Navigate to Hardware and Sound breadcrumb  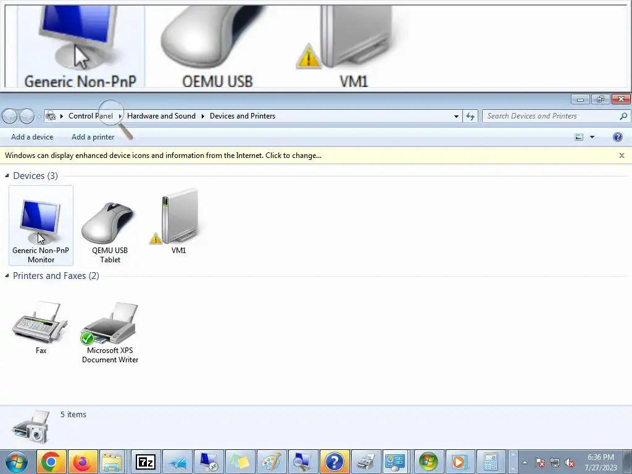click(x=161, y=116)
